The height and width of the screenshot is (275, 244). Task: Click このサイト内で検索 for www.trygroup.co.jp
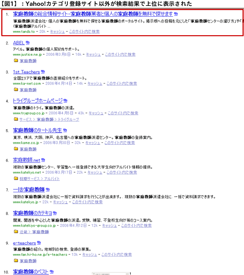(123, 113)
